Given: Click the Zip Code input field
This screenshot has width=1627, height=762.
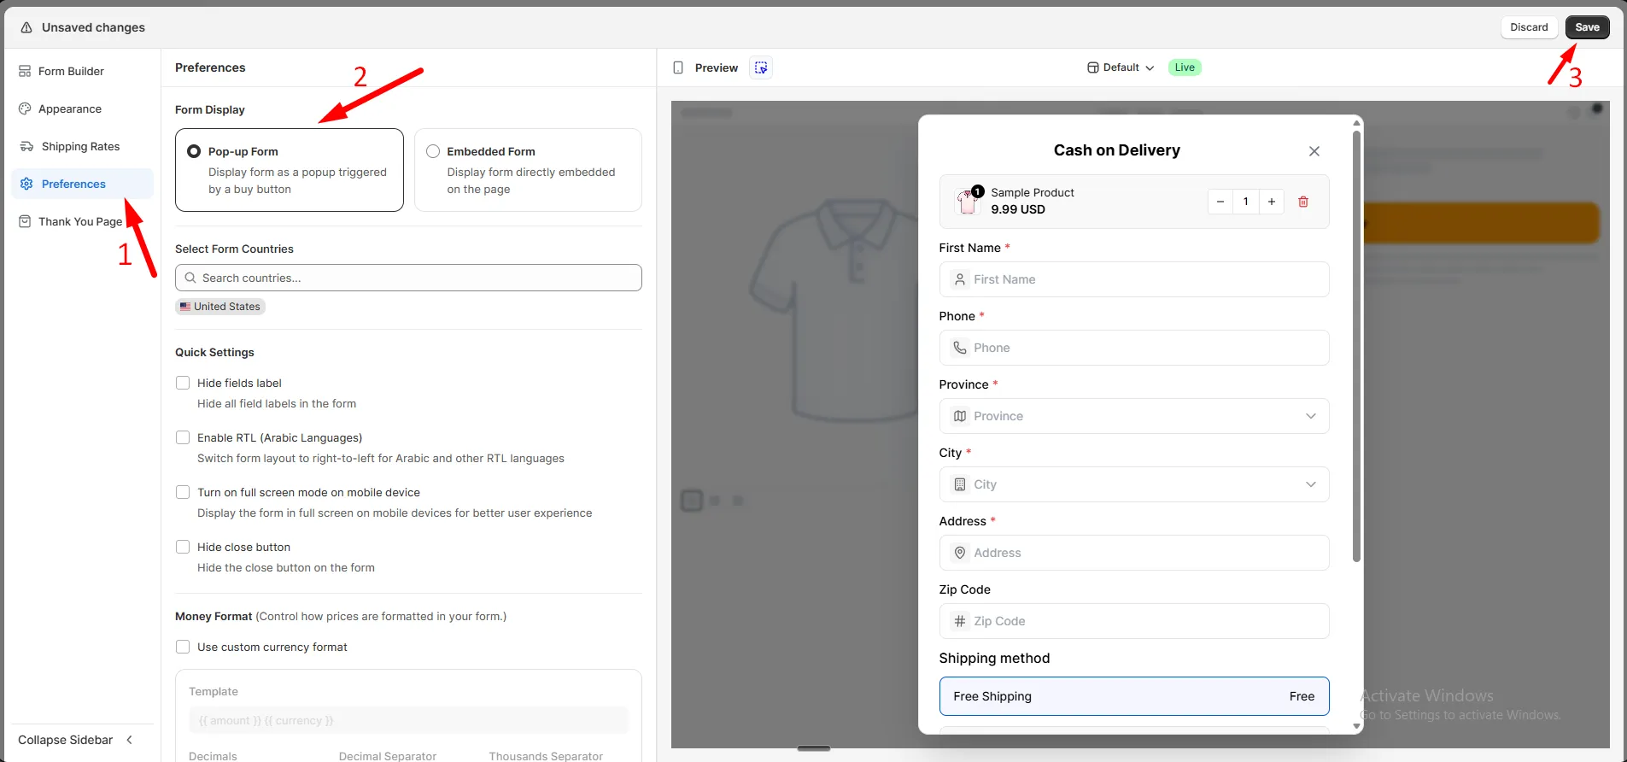Looking at the screenshot, I should coord(1134,621).
